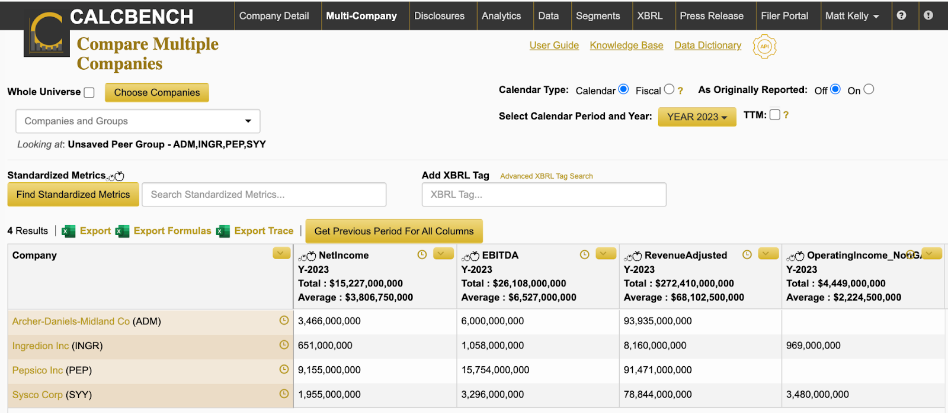948x413 pixels.
Task: Click Pepsico NetIncome value 9,155,000,000
Action: coord(329,370)
